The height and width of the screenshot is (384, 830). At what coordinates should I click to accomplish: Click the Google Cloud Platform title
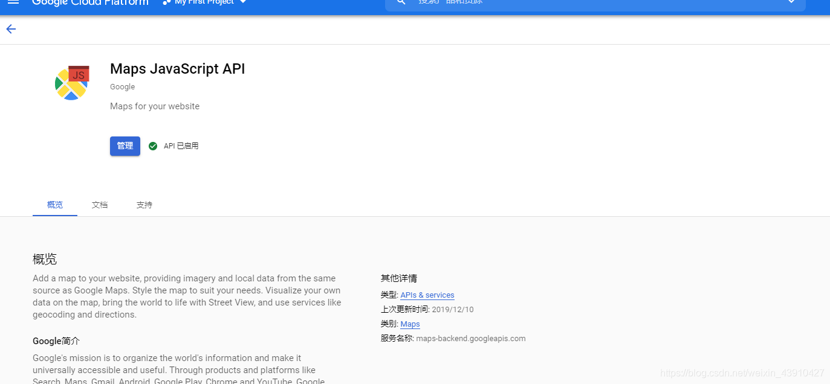[x=90, y=2]
